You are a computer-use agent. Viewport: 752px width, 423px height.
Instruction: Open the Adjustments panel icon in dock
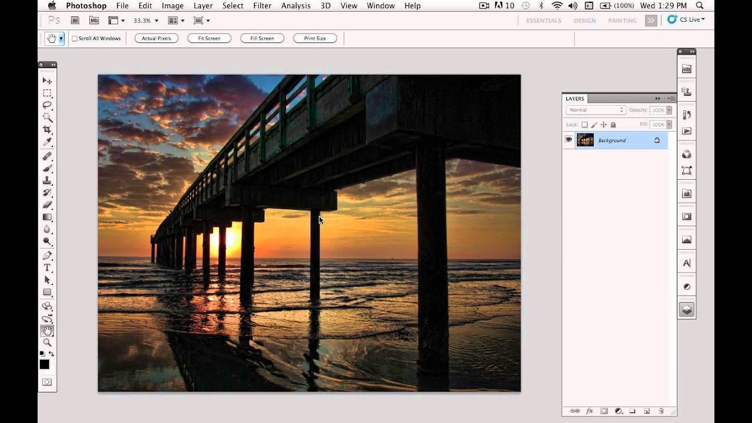coord(687,287)
